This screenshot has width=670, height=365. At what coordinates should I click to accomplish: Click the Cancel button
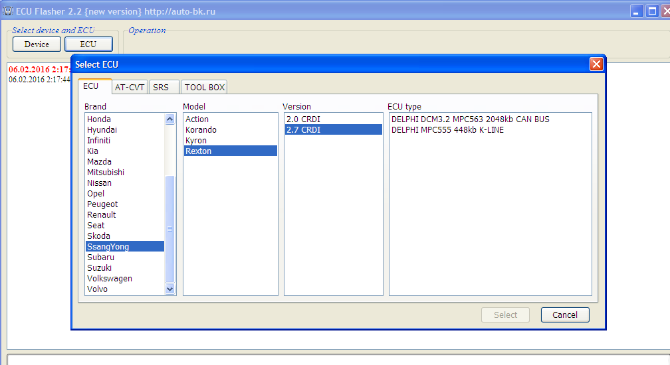pos(565,315)
